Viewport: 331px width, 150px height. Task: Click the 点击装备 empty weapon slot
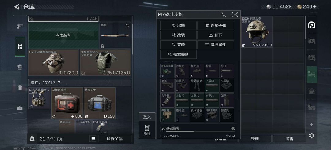tap(63, 35)
